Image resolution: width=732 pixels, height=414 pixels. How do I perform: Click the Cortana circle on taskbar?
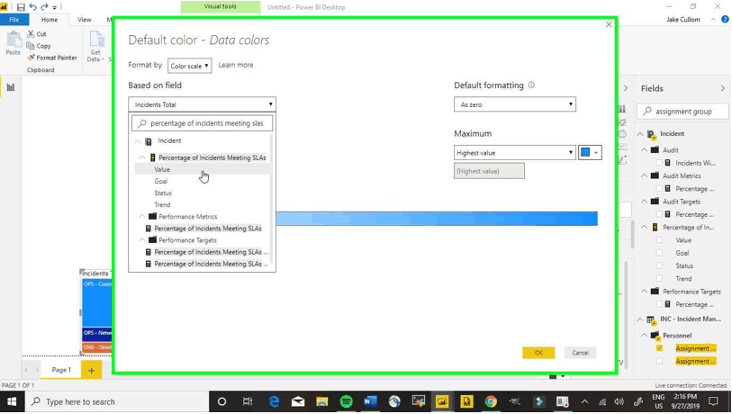pyautogui.click(x=221, y=402)
